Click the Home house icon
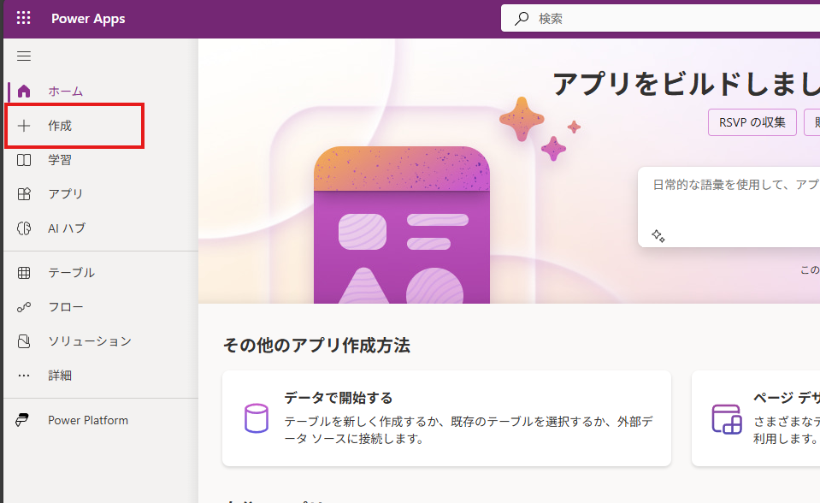820x503 pixels. [24, 92]
